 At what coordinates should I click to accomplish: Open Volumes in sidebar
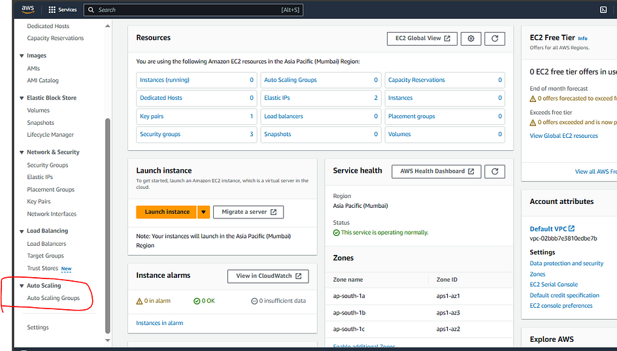pos(38,110)
